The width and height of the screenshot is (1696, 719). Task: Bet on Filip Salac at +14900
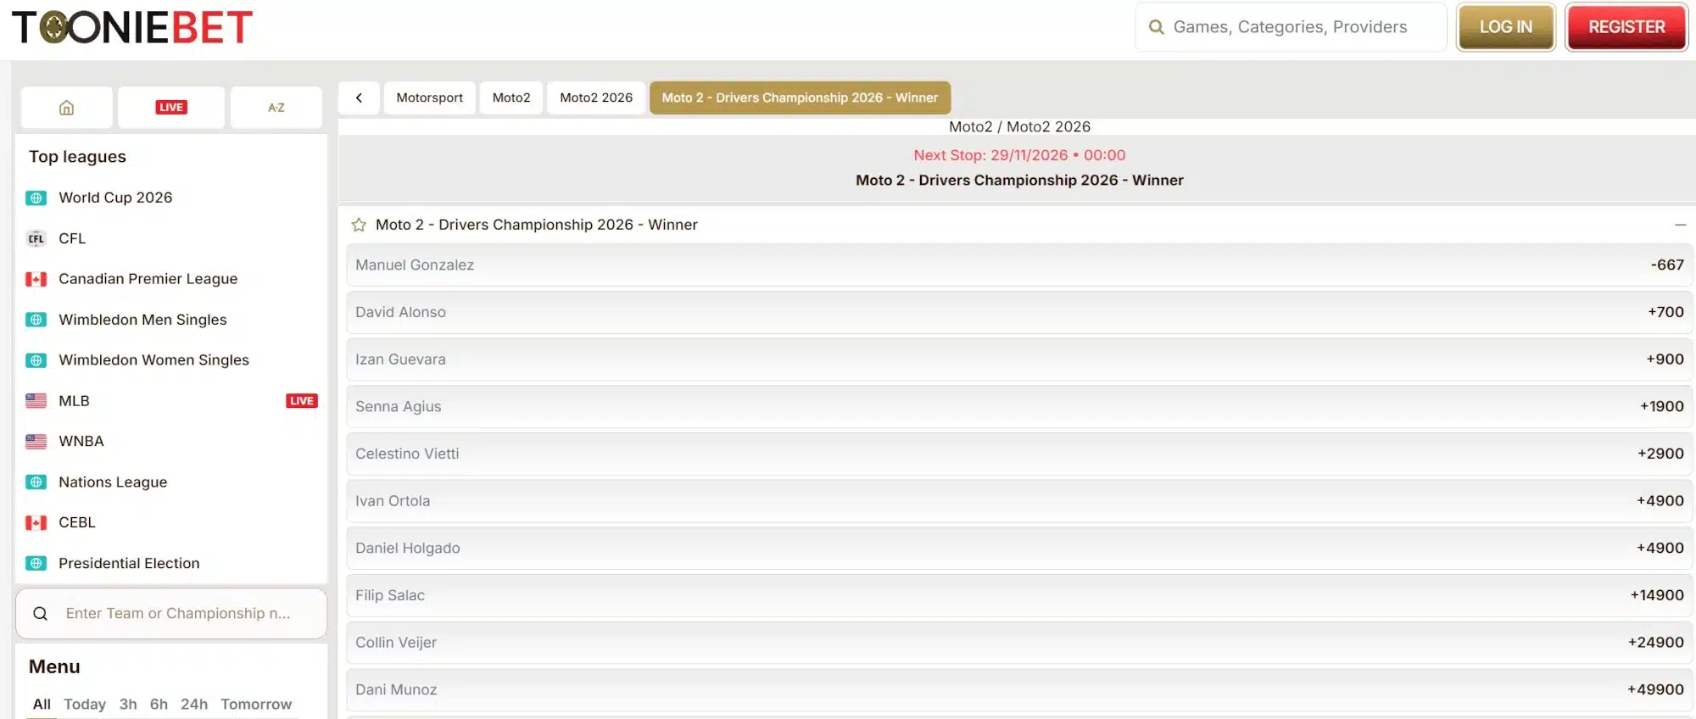pyautogui.click(x=1019, y=596)
